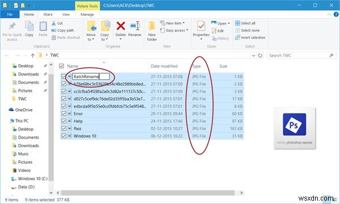The height and width of the screenshot is (204, 340).
Task: Refresh the TWC folder view
Action: (260, 56)
